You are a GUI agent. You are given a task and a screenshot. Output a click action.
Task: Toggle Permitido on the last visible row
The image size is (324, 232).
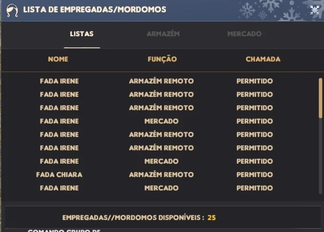[x=255, y=188]
